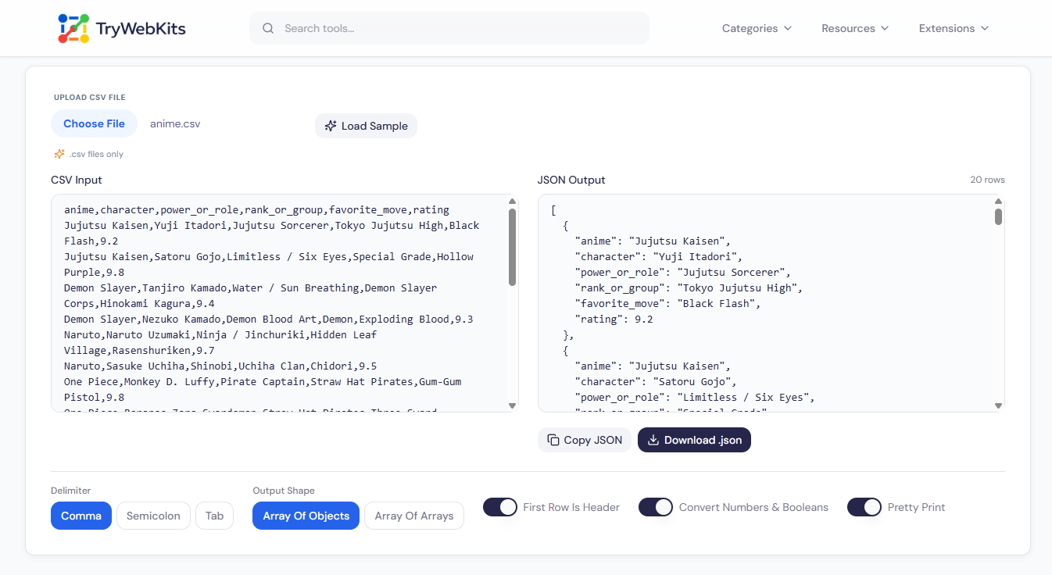Screen dimensions: 1052x575
Task: Select the Semicolon delimiter
Action: 153,516
